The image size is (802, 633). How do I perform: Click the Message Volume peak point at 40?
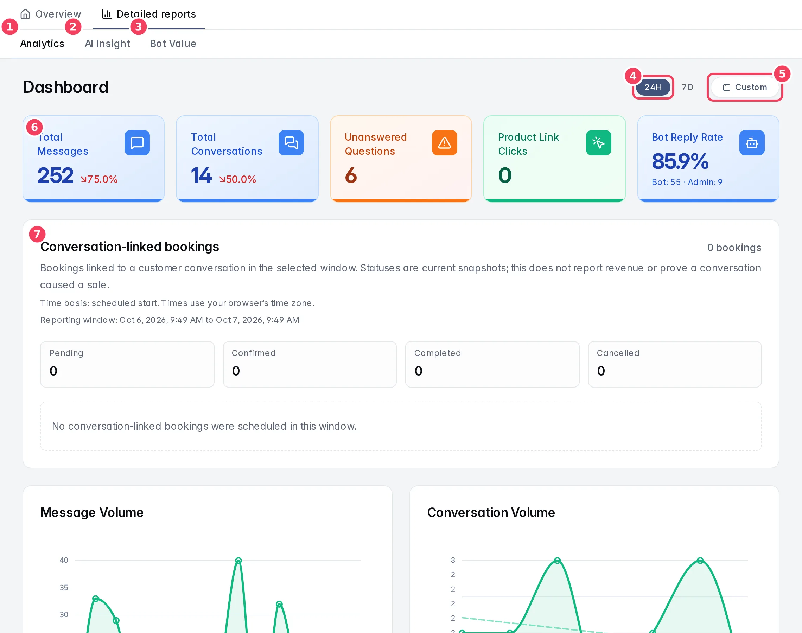click(238, 560)
